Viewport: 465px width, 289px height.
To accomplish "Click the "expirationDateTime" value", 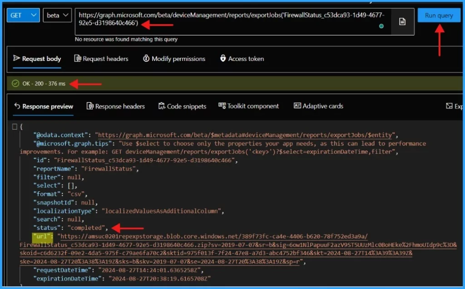I will click(x=159, y=279).
